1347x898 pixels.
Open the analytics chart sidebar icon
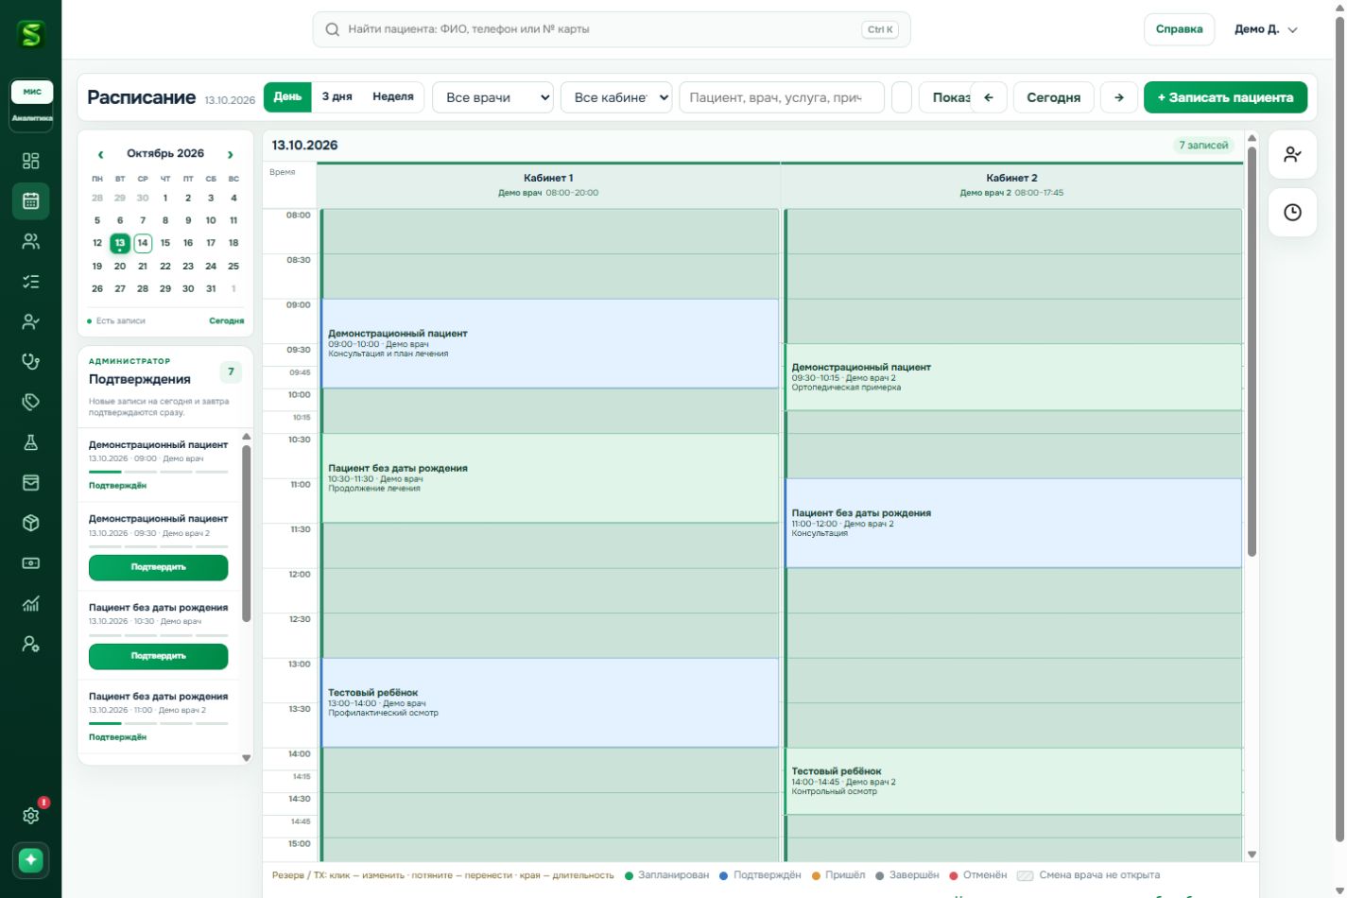30,604
